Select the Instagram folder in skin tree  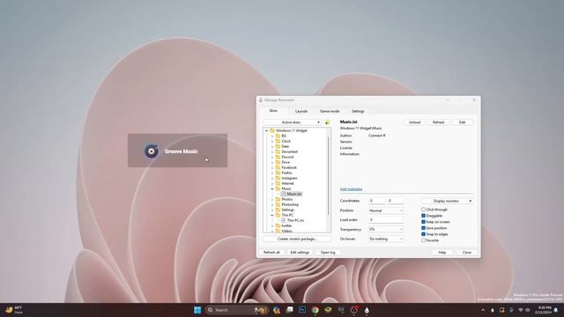coord(289,178)
